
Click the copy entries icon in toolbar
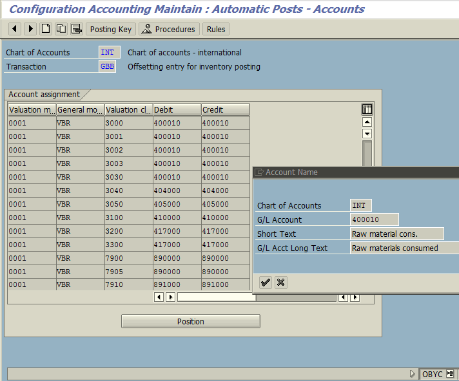tap(61, 29)
